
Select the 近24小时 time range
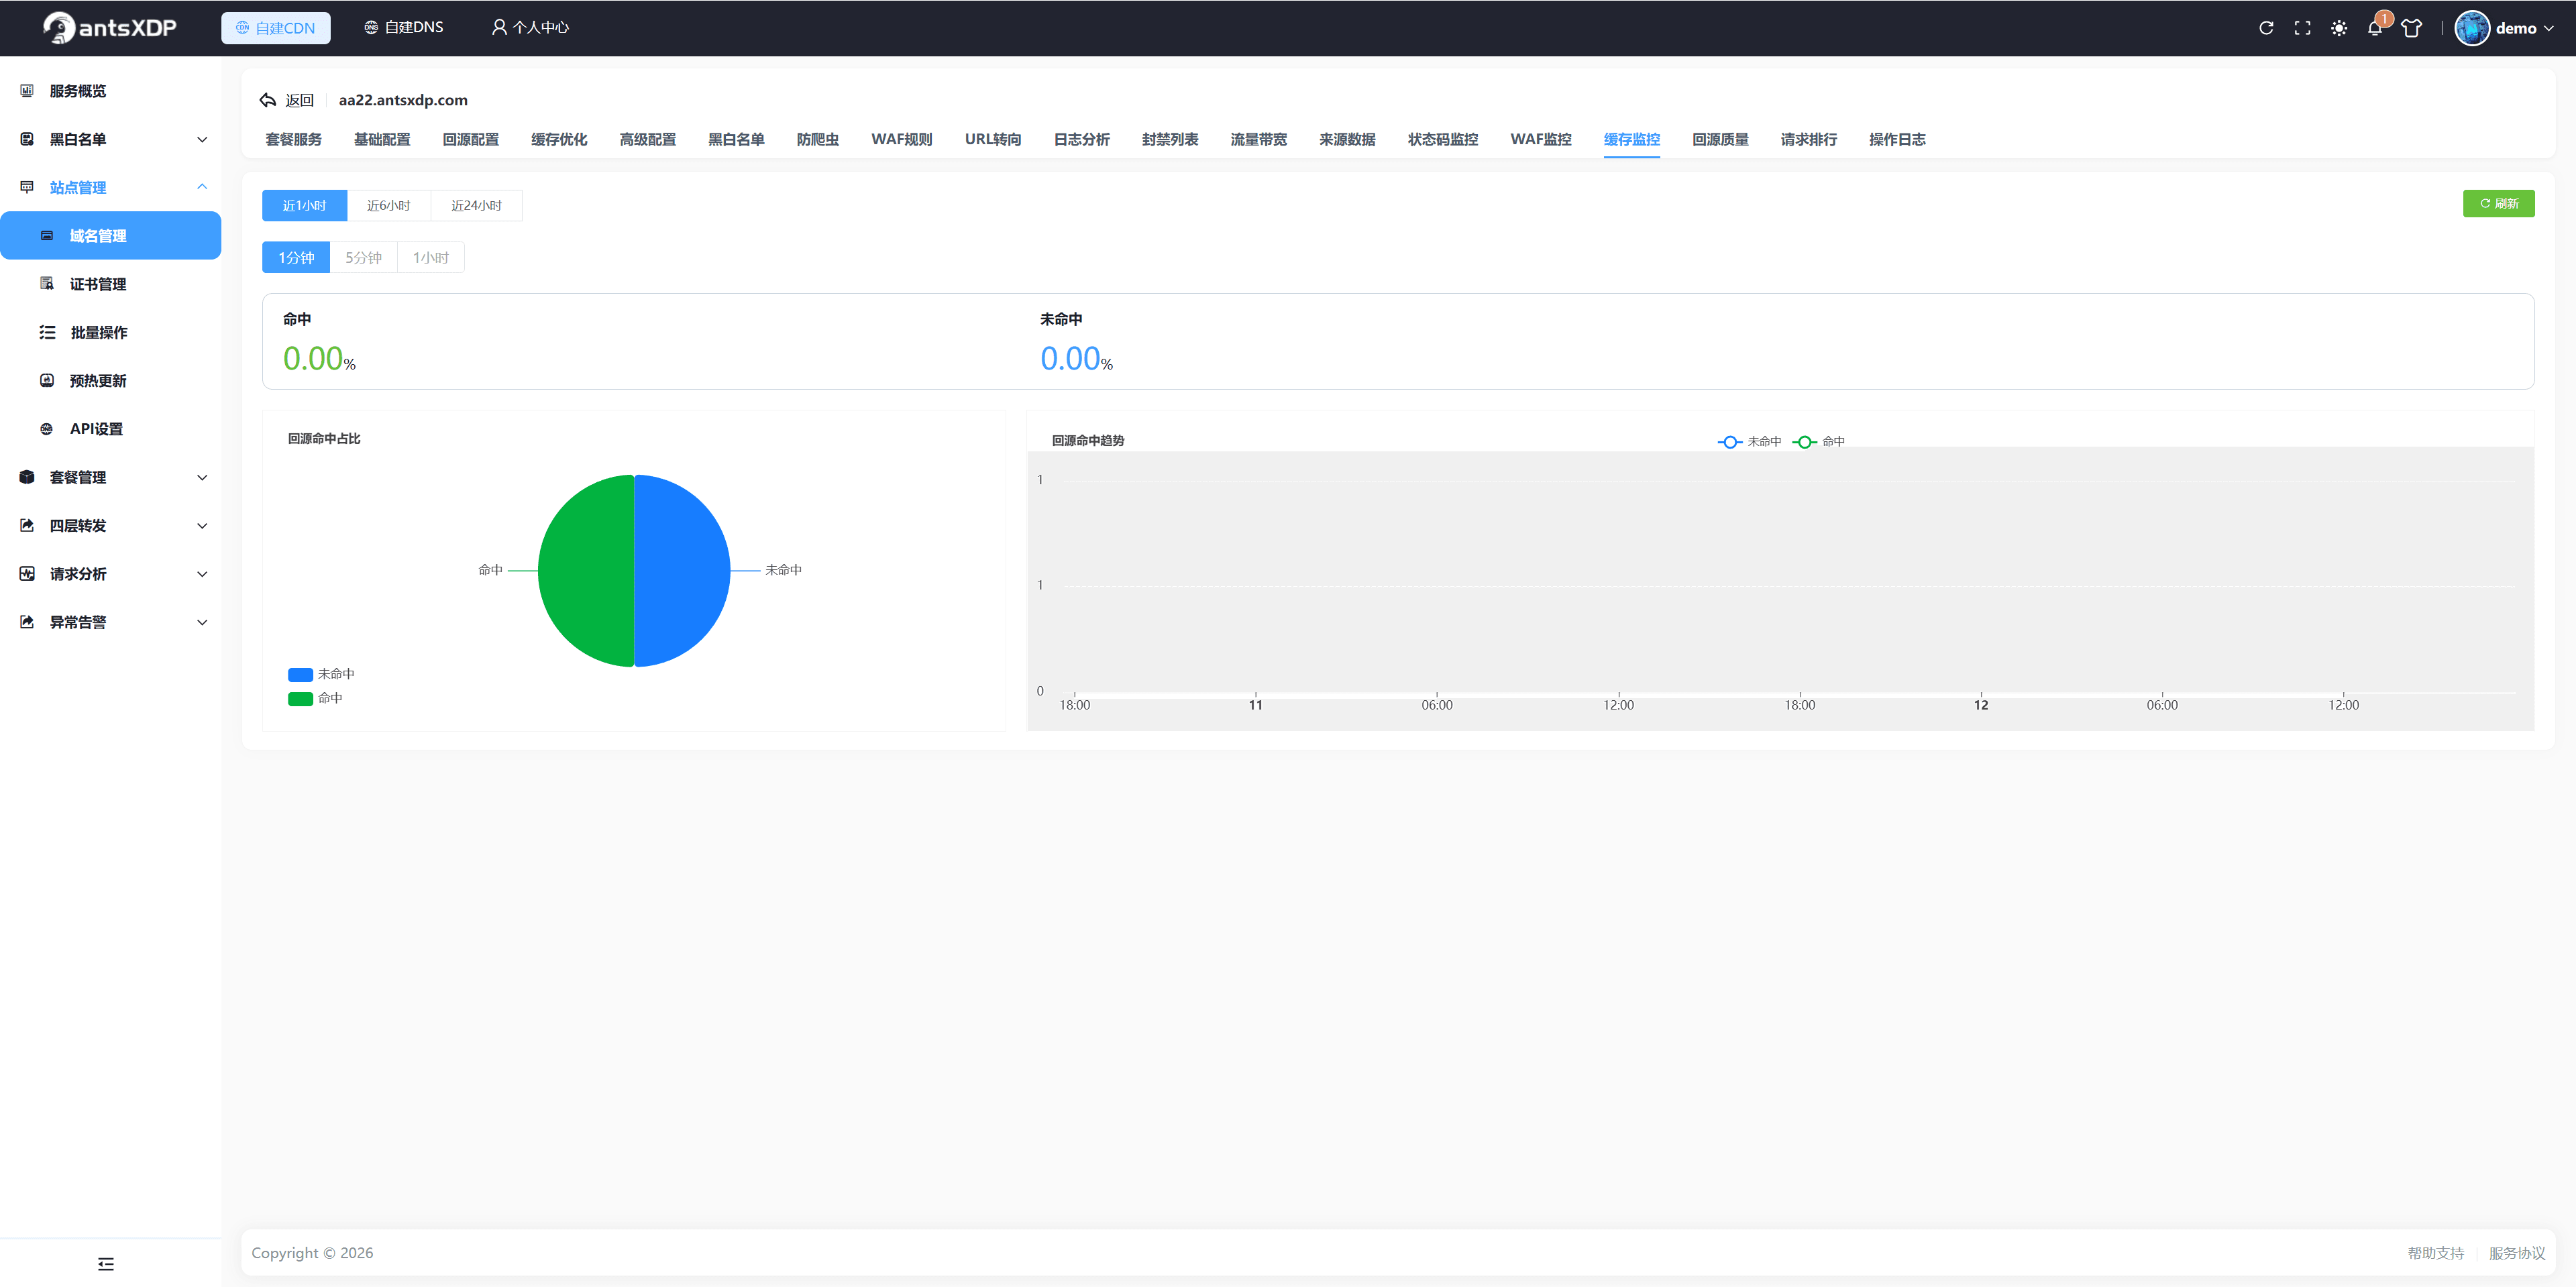476,205
